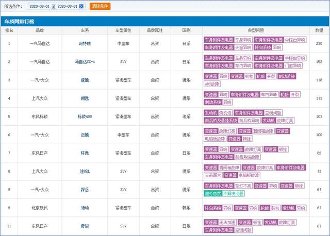
Task: Click the quantity value 103
Action: [319, 116]
